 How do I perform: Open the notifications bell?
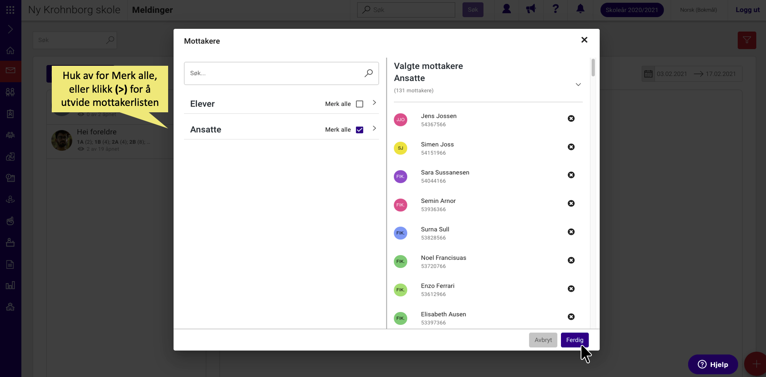click(x=580, y=9)
